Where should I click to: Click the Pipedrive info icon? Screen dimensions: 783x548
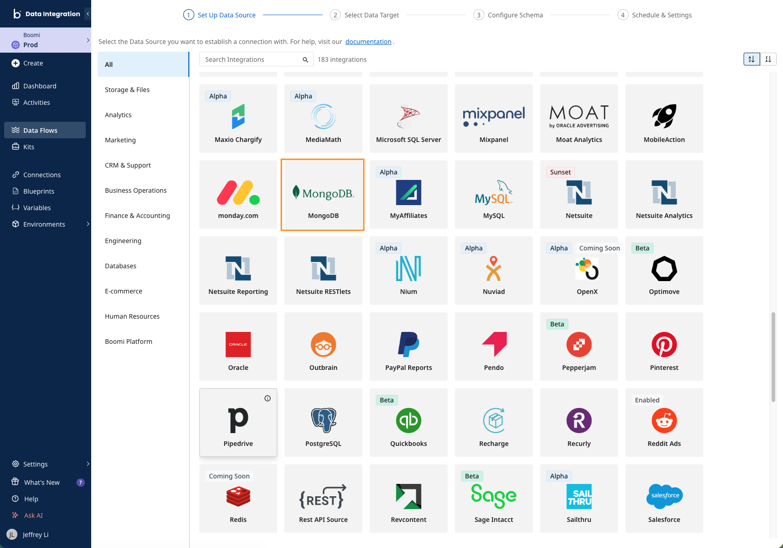point(268,398)
